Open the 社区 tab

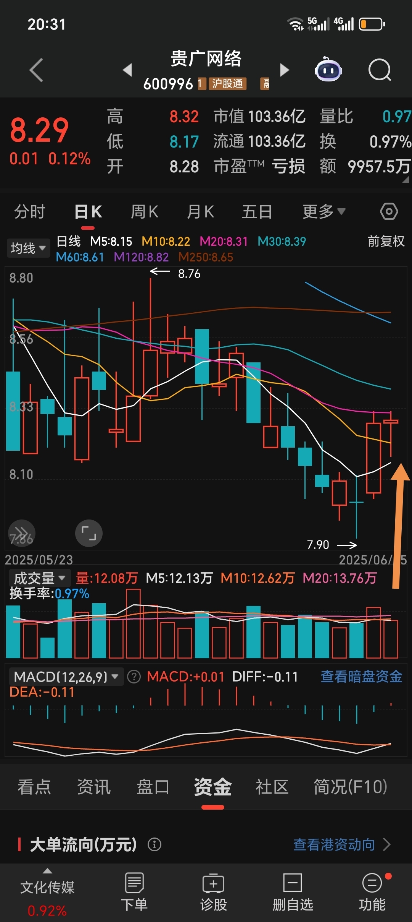pyautogui.click(x=272, y=787)
